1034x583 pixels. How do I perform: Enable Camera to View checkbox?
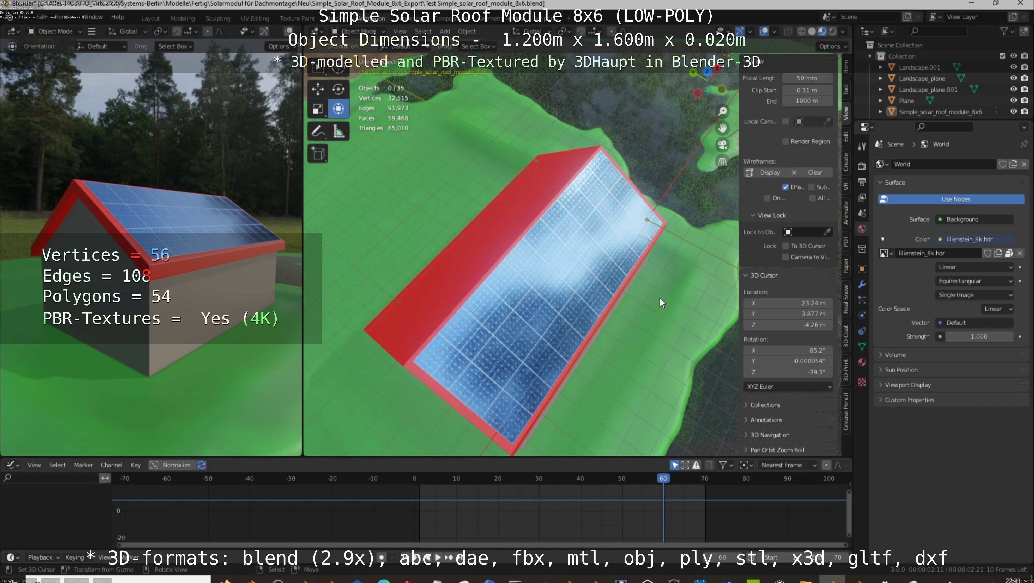785,257
